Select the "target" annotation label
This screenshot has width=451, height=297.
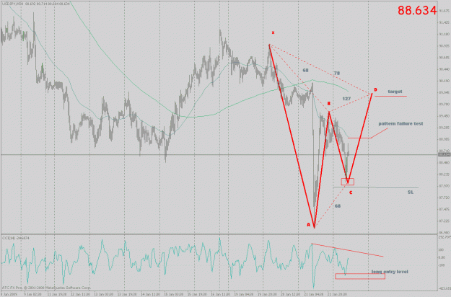395,92
